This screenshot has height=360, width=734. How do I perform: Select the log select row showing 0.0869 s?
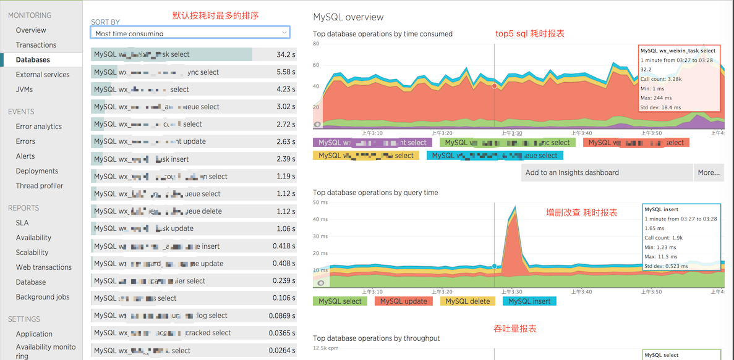coord(194,316)
